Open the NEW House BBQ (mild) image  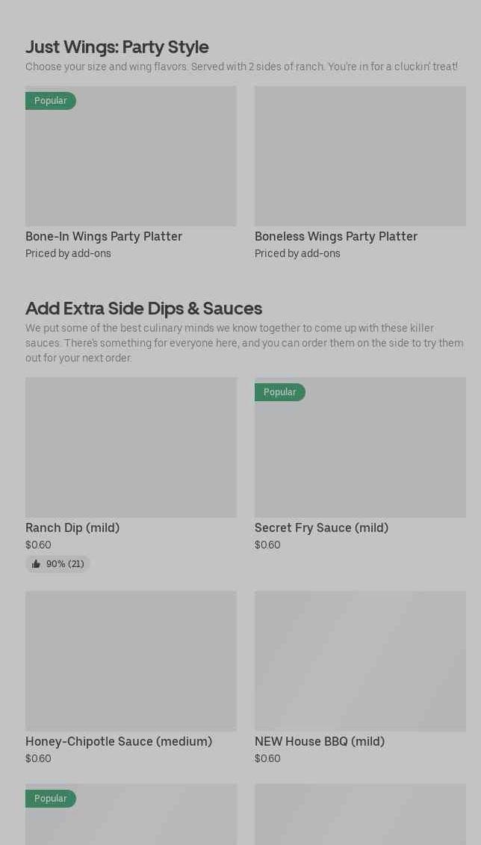pos(360,661)
